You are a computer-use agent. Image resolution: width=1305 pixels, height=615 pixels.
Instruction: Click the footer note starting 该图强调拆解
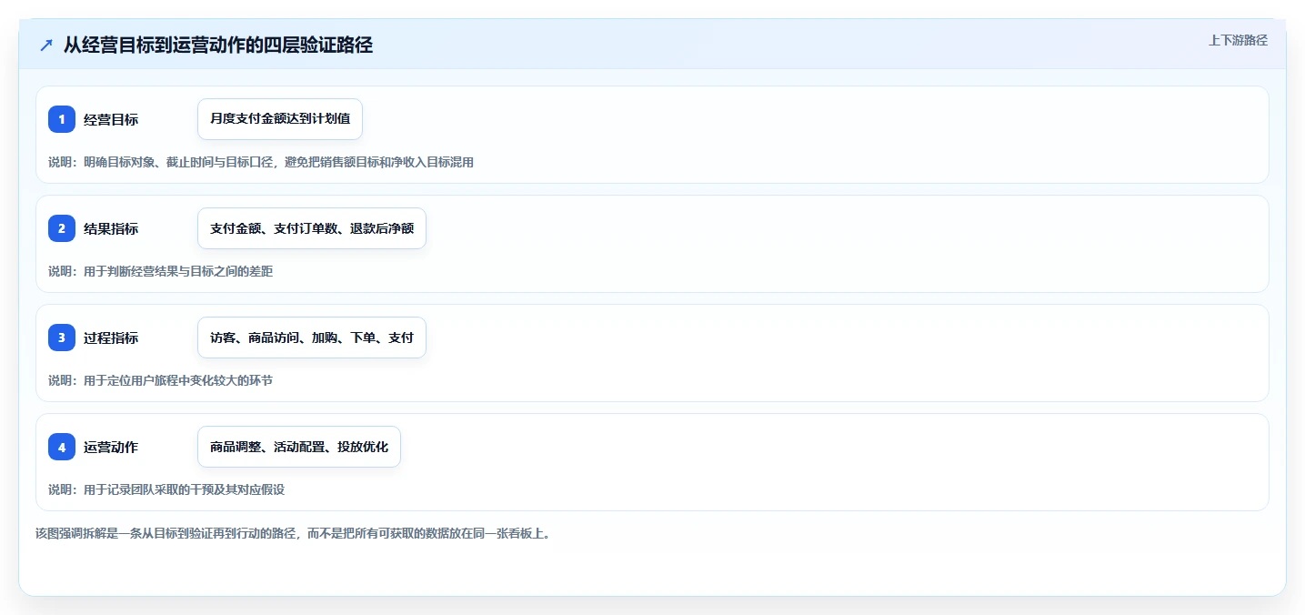point(292,533)
